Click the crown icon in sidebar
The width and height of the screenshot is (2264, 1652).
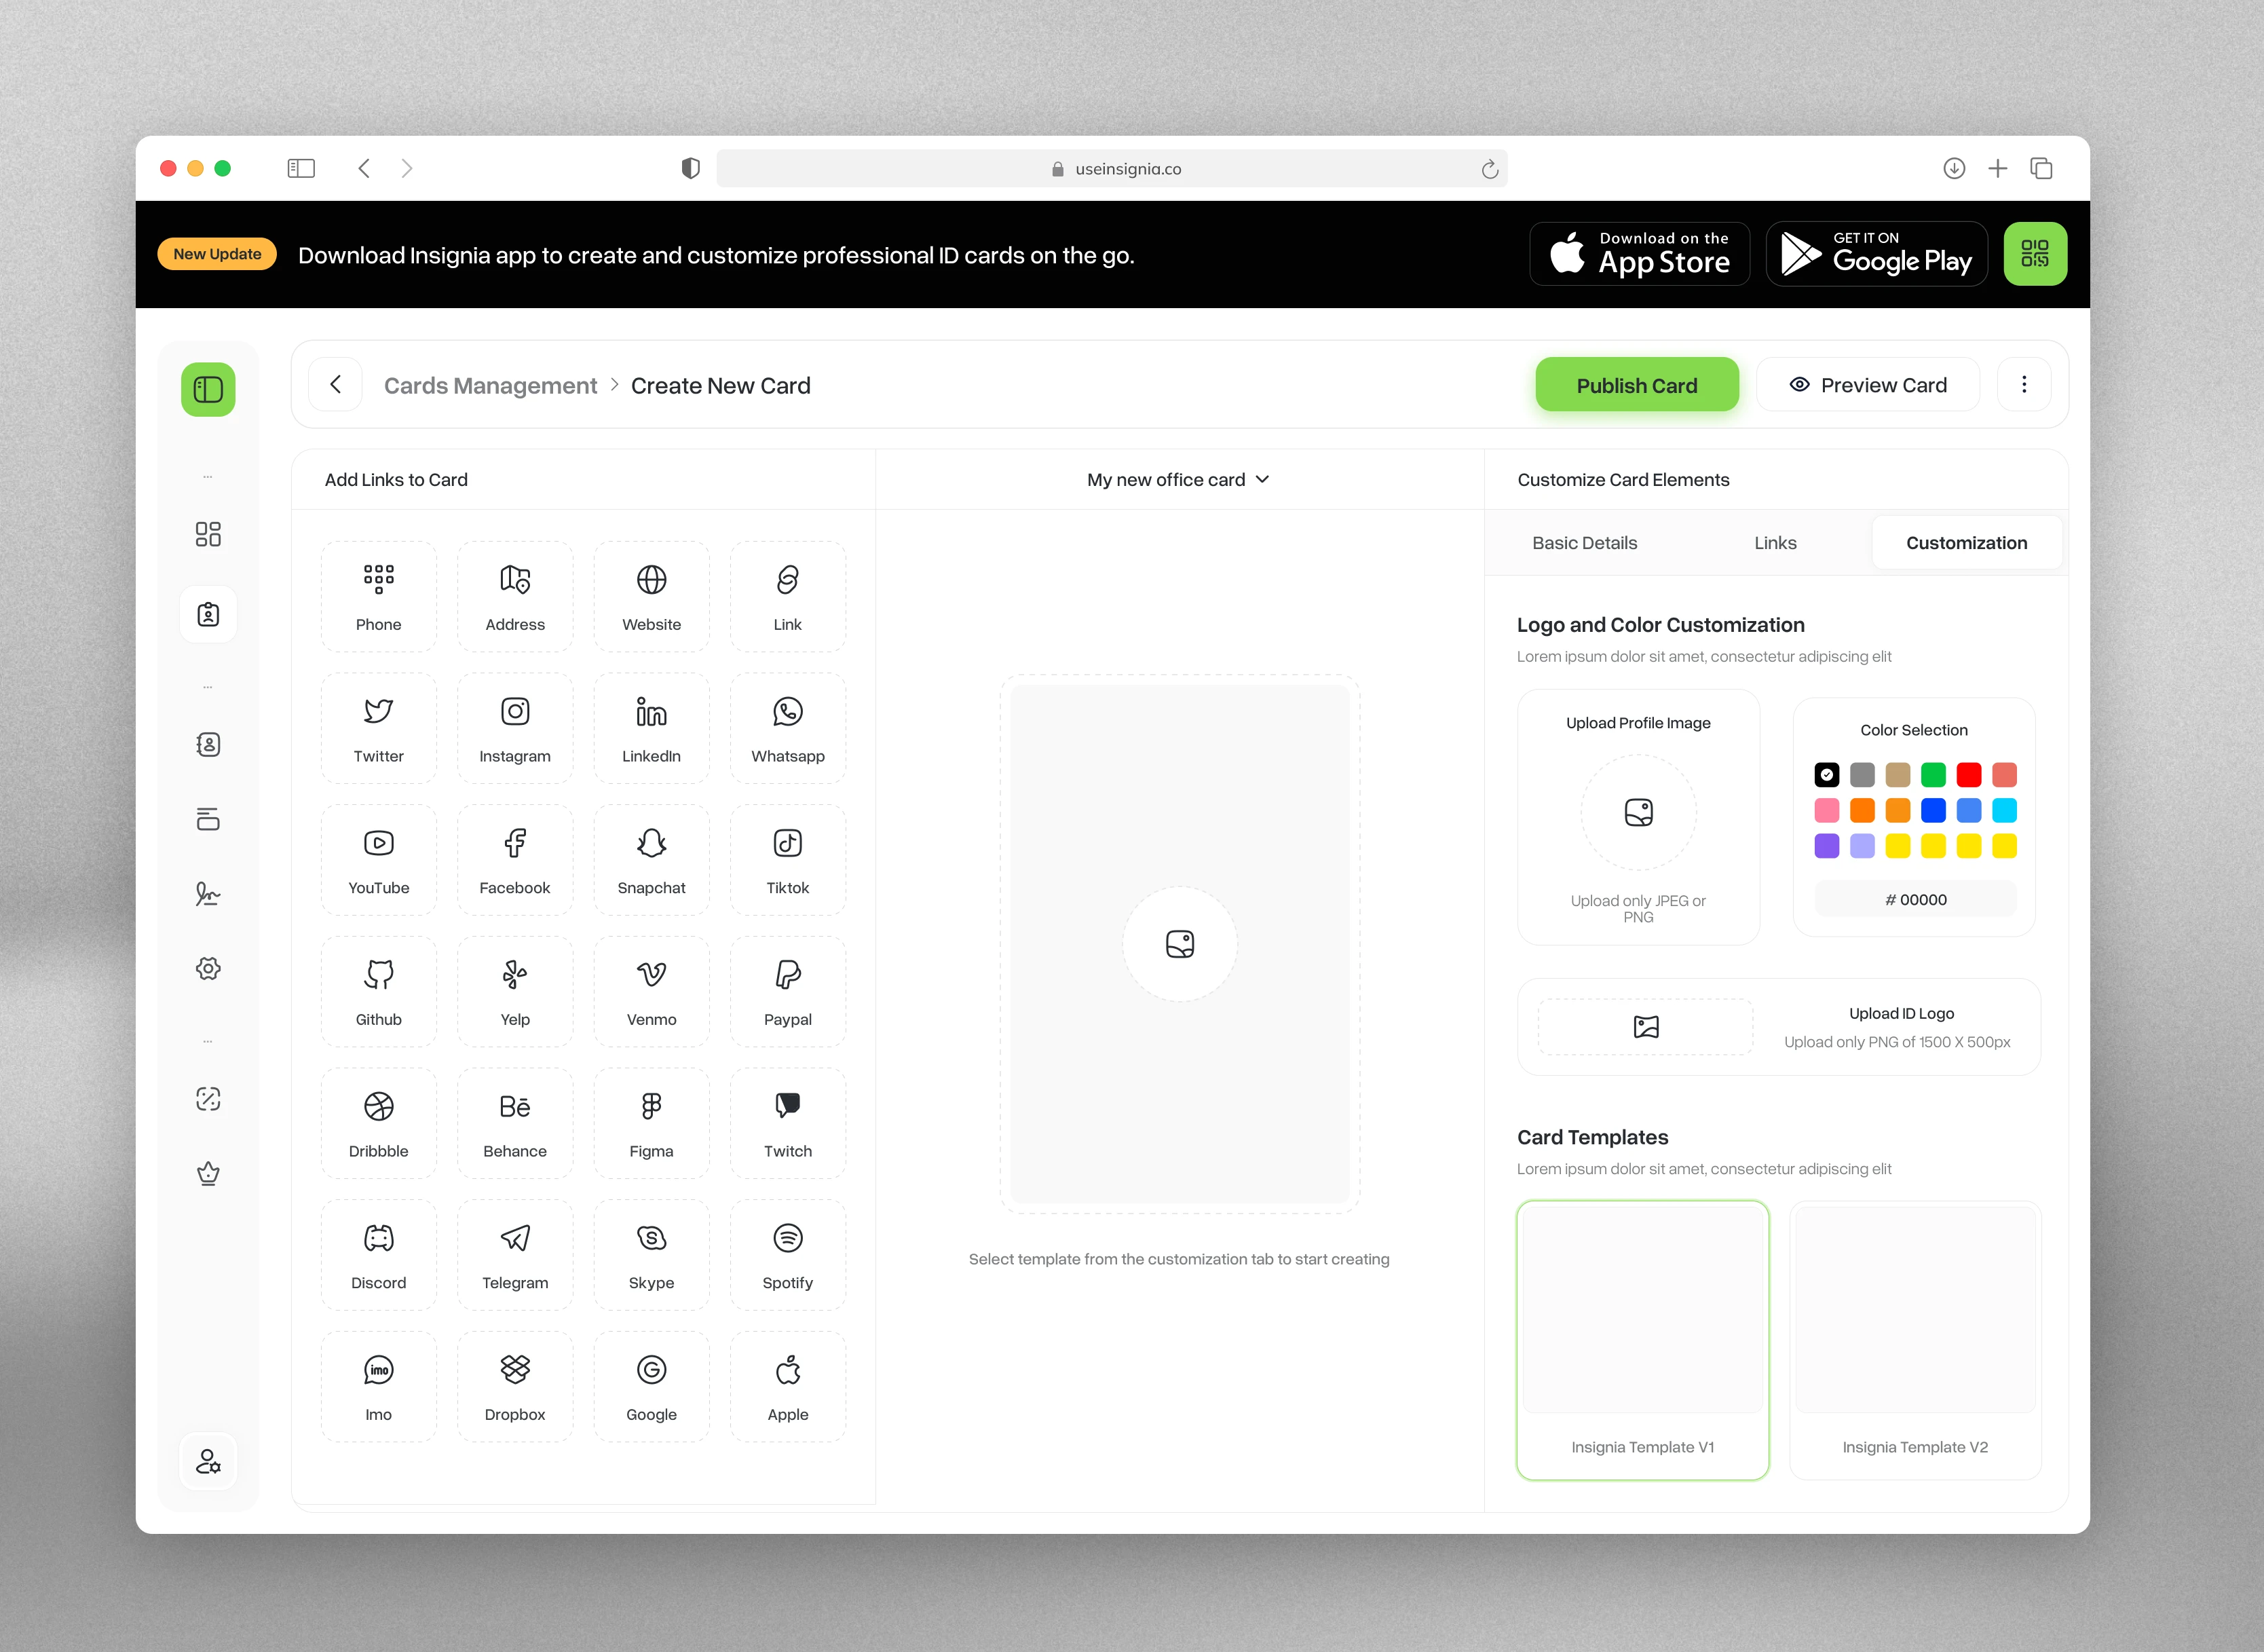[x=208, y=1172]
